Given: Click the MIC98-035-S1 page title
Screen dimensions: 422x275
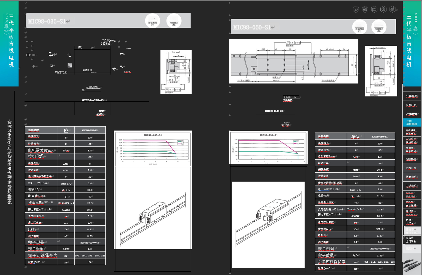Looking at the screenshot, I should coord(47,22).
